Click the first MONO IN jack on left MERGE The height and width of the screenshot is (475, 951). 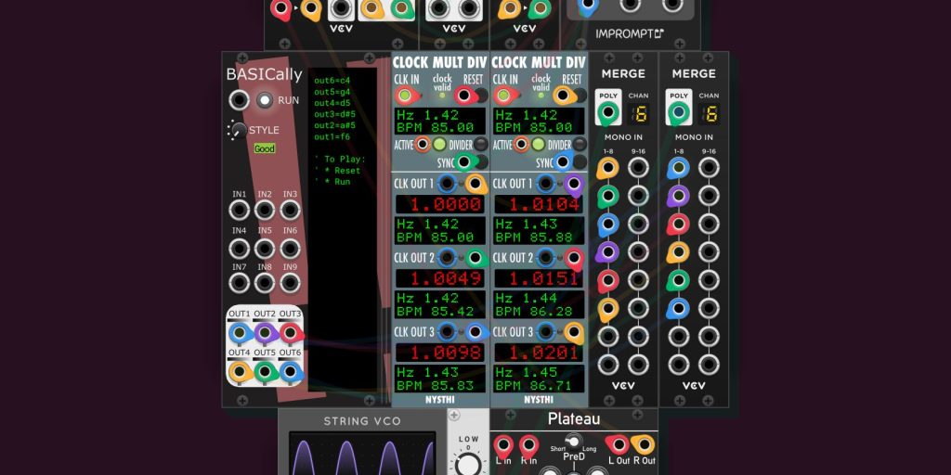click(607, 168)
